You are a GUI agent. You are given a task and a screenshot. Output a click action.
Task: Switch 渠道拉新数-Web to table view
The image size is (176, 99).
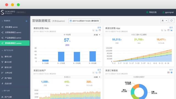tap(100, 30)
